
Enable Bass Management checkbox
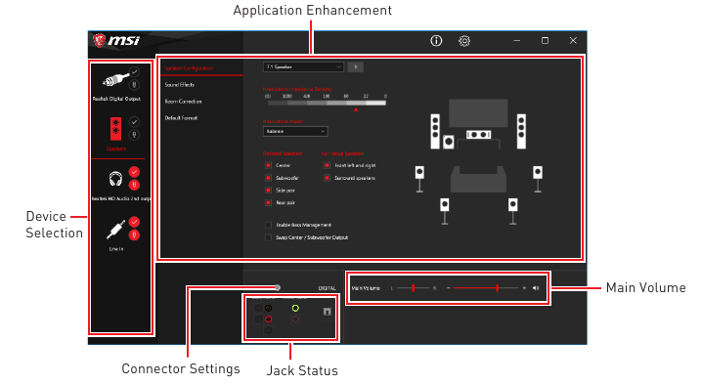pyautogui.click(x=268, y=225)
